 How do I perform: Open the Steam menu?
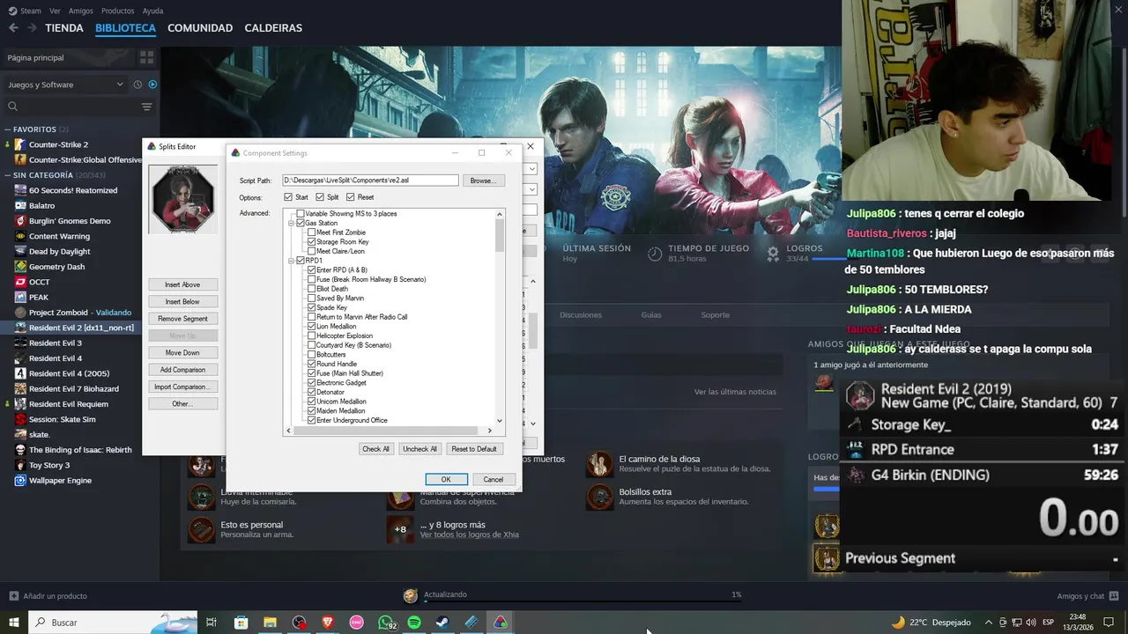pyautogui.click(x=31, y=11)
